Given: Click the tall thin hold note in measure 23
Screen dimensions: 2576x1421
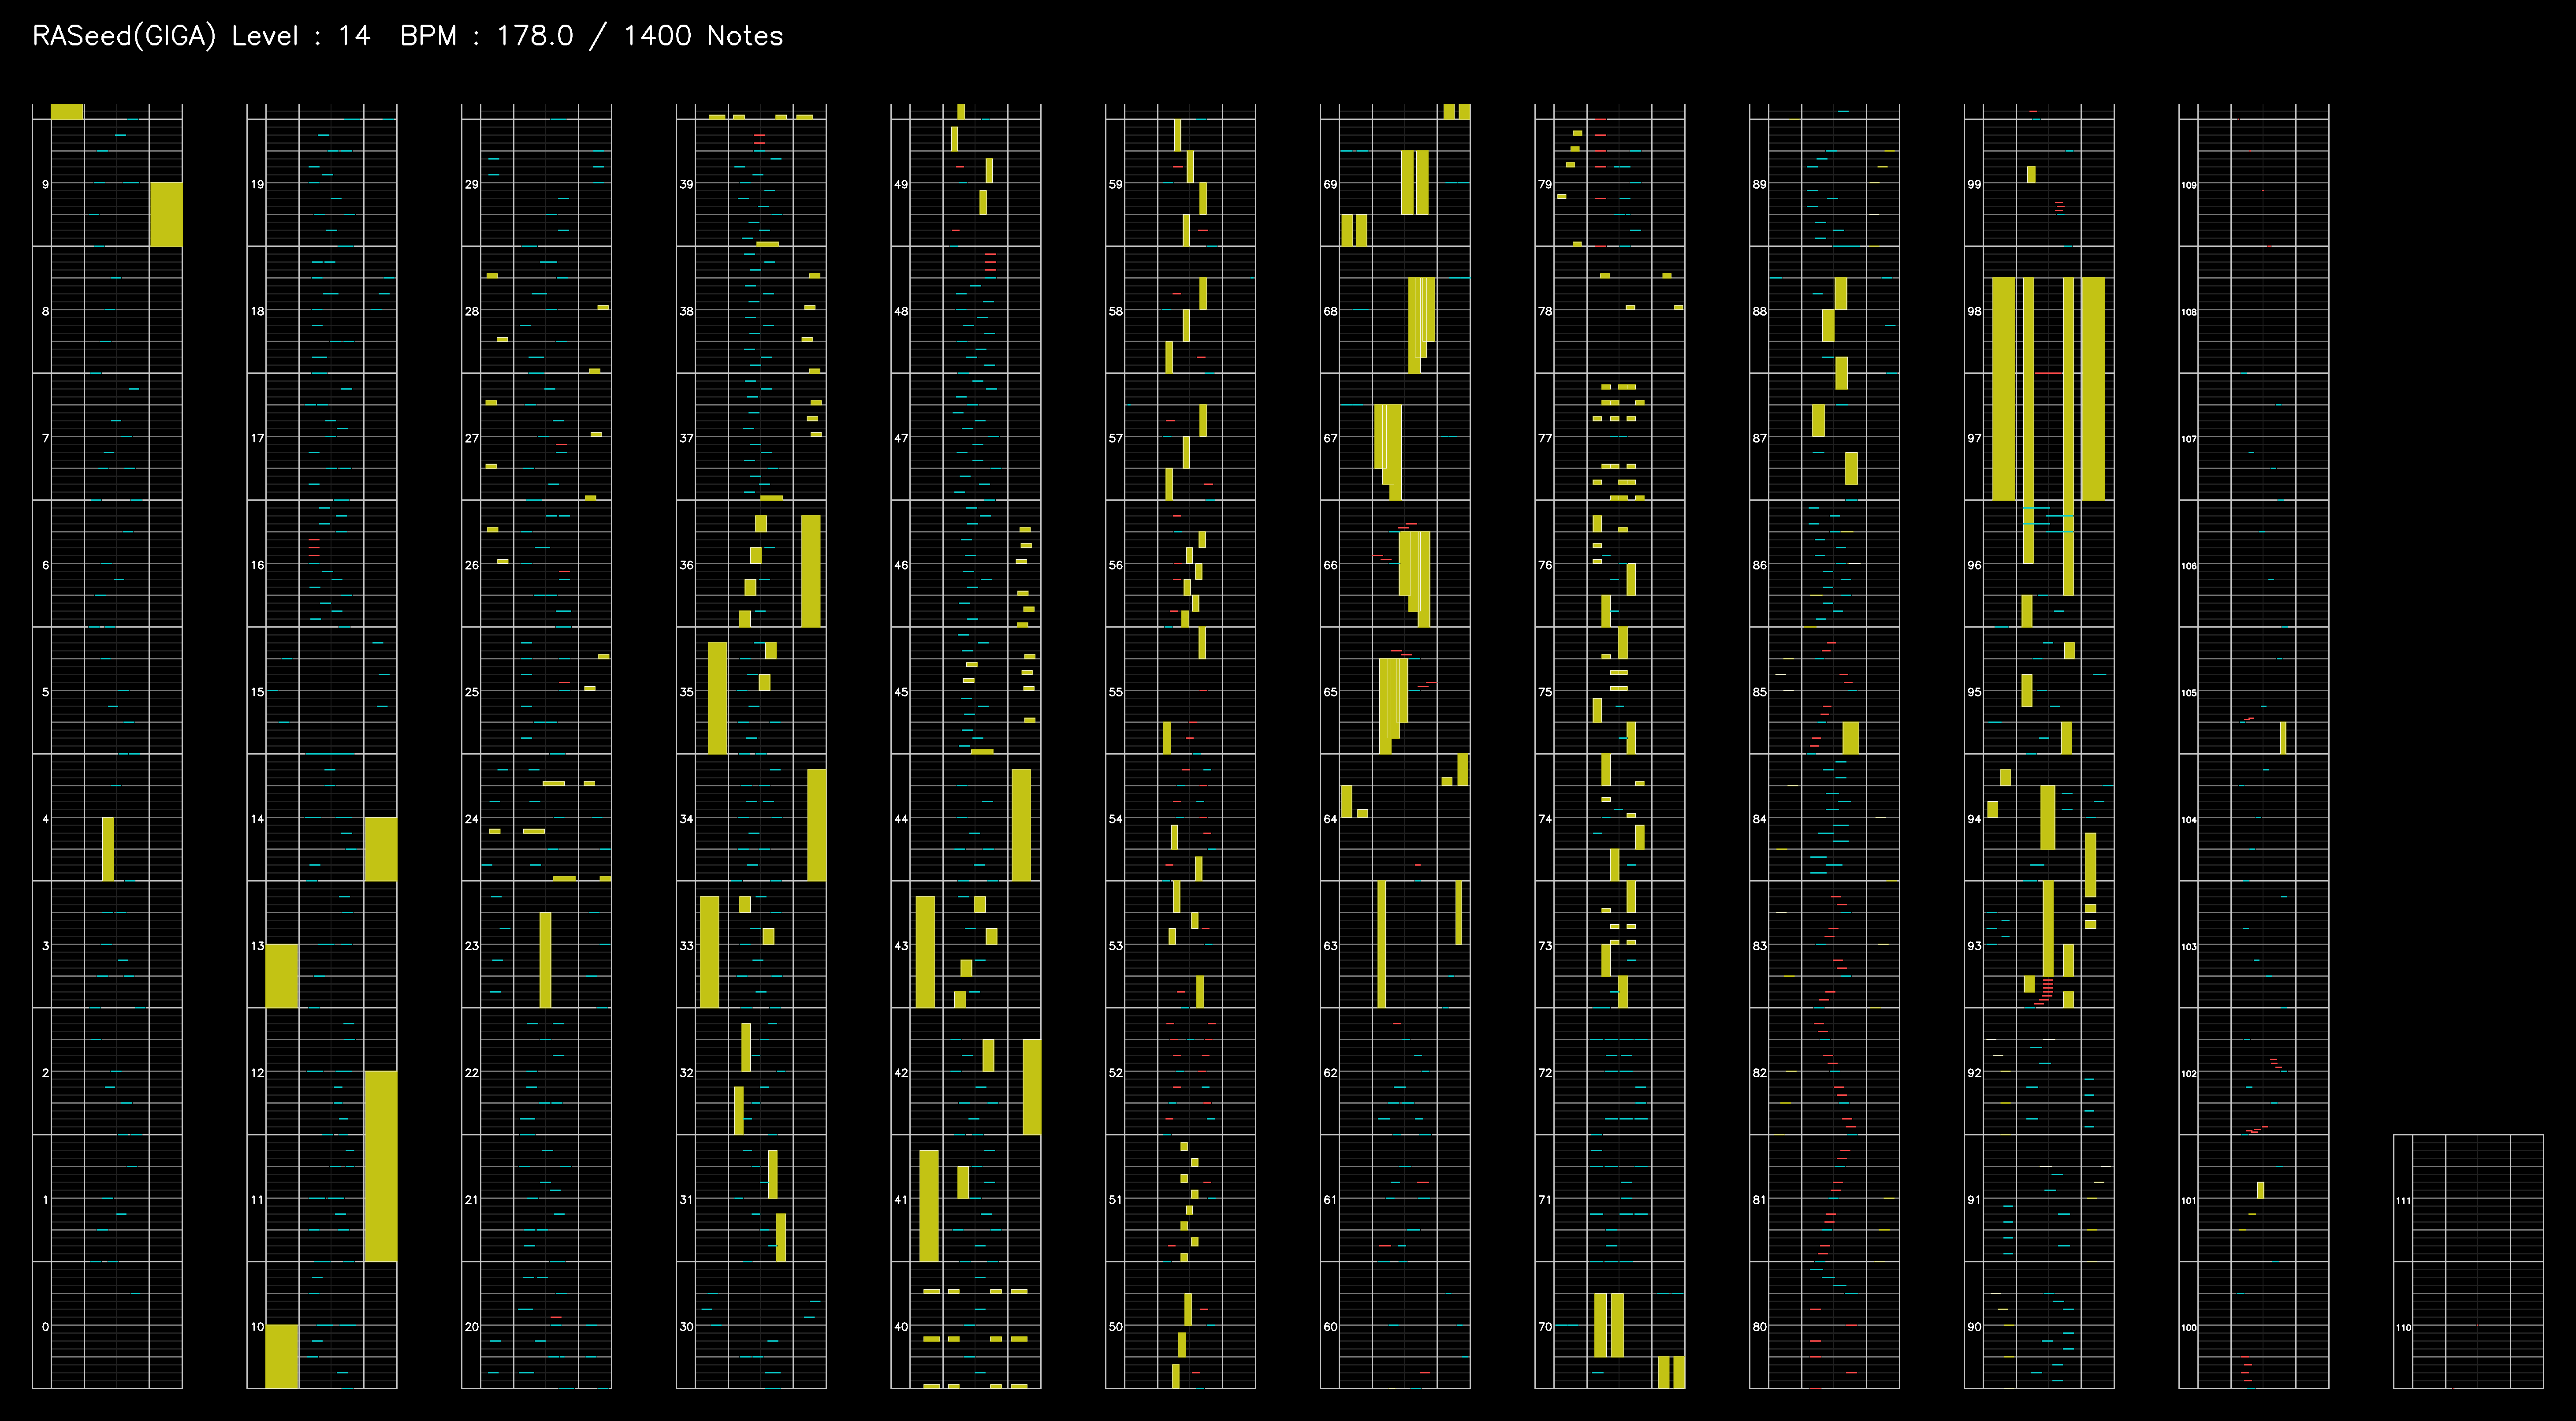Looking at the screenshot, I should point(545,959).
